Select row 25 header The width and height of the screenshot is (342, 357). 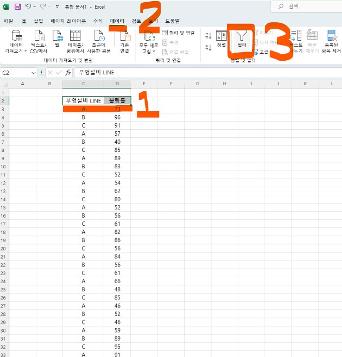(3, 289)
